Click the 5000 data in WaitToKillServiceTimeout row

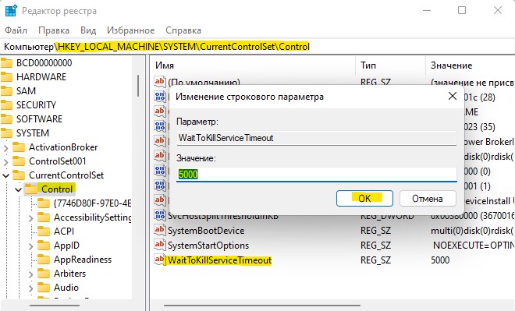click(x=440, y=260)
